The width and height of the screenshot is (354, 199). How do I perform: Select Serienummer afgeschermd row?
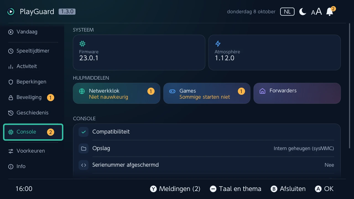coord(207,165)
